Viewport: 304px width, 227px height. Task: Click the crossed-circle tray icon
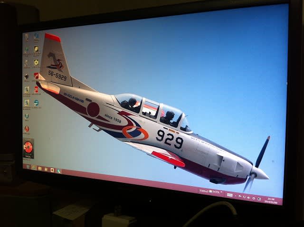pyautogui.click(x=254, y=198)
